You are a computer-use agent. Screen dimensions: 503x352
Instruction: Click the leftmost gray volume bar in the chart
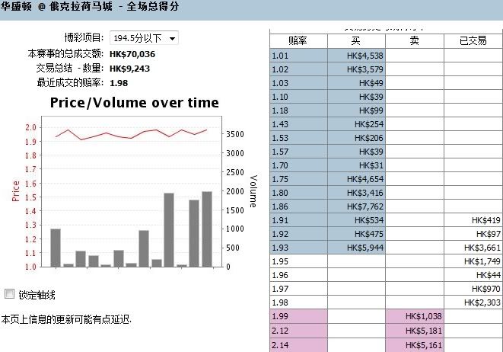point(56,248)
